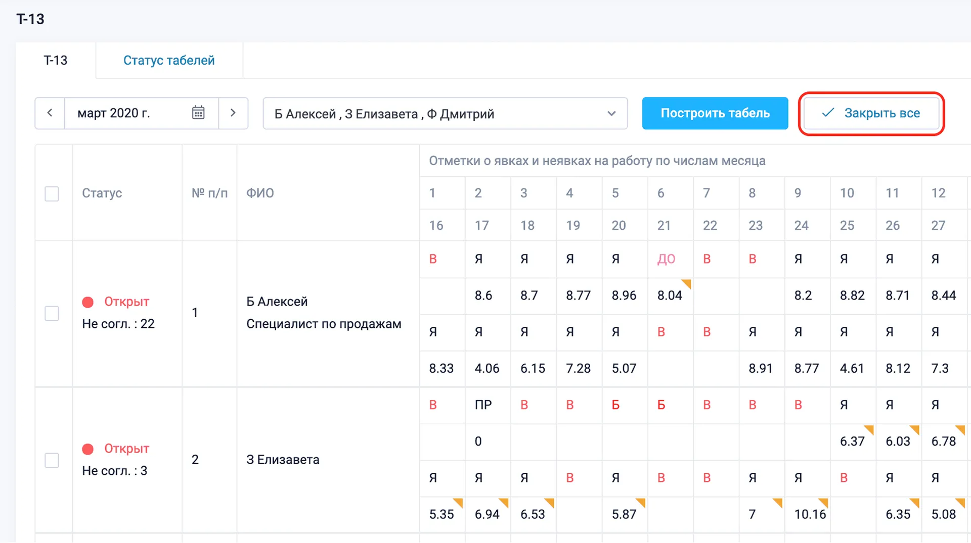Click the red status dot beside Открыт for Б Алексей

coord(88,302)
